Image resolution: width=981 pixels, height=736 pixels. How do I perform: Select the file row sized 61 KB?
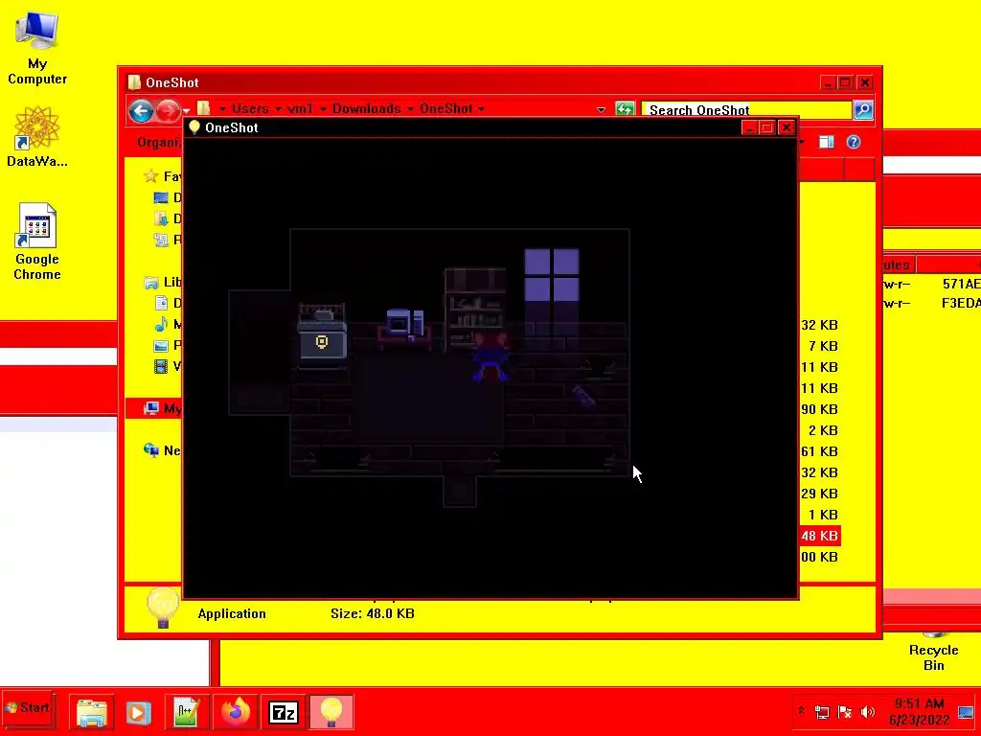coord(819,451)
